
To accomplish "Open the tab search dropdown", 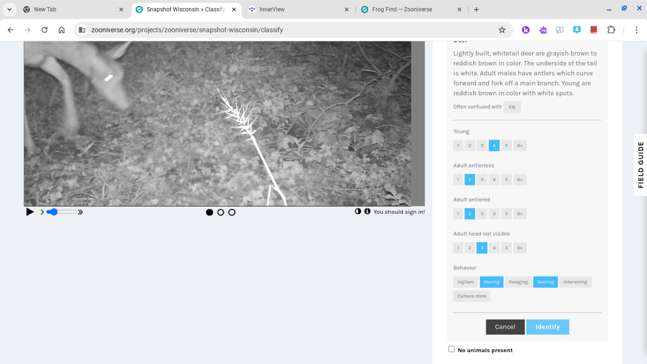I will (9, 10).
